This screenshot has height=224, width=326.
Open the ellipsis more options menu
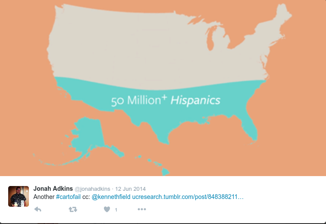coord(142,209)
